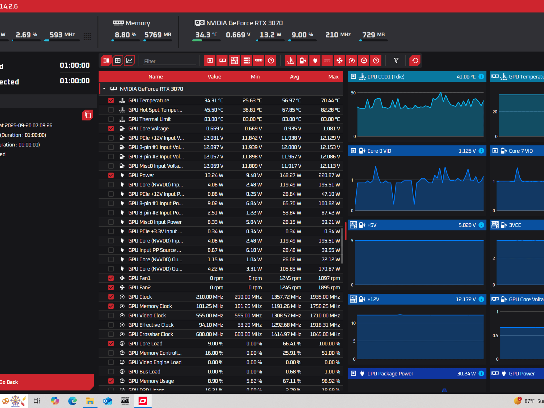Toggle the GPU hardware filter icon
The height and width of the screenshot is (408, 544).
point(222,61)
